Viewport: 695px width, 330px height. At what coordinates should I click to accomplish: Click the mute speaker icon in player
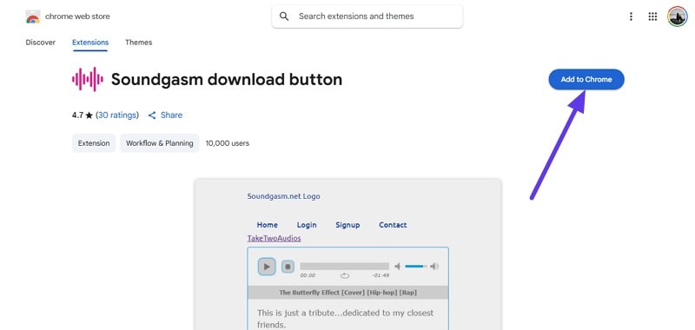(398, 267)
